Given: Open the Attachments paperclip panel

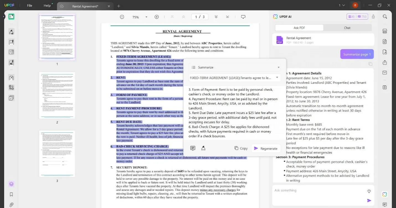Looking at the screenshot, I should click(11, 204).
